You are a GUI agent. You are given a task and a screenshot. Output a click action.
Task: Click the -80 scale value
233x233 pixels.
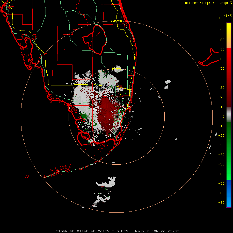click(x=221, y=193)
